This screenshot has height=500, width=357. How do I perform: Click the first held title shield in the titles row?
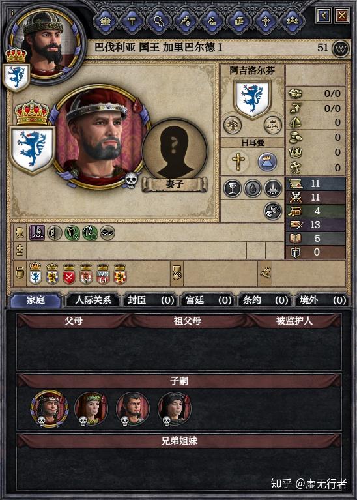coord(35,274)
